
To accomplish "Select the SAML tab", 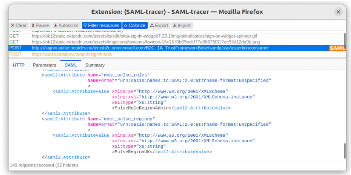I will 71,65.
